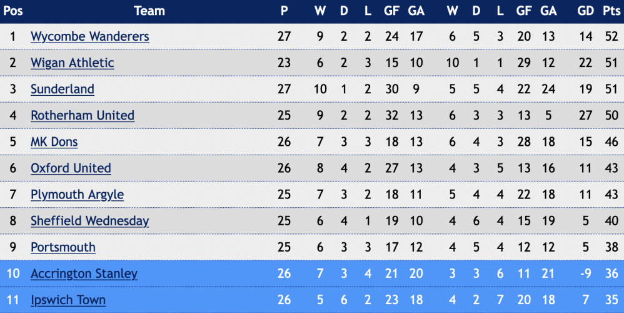This screenshot has width=624, height=313.
Task: Open the Accrington Stanley team link
Action: point(84,274)
